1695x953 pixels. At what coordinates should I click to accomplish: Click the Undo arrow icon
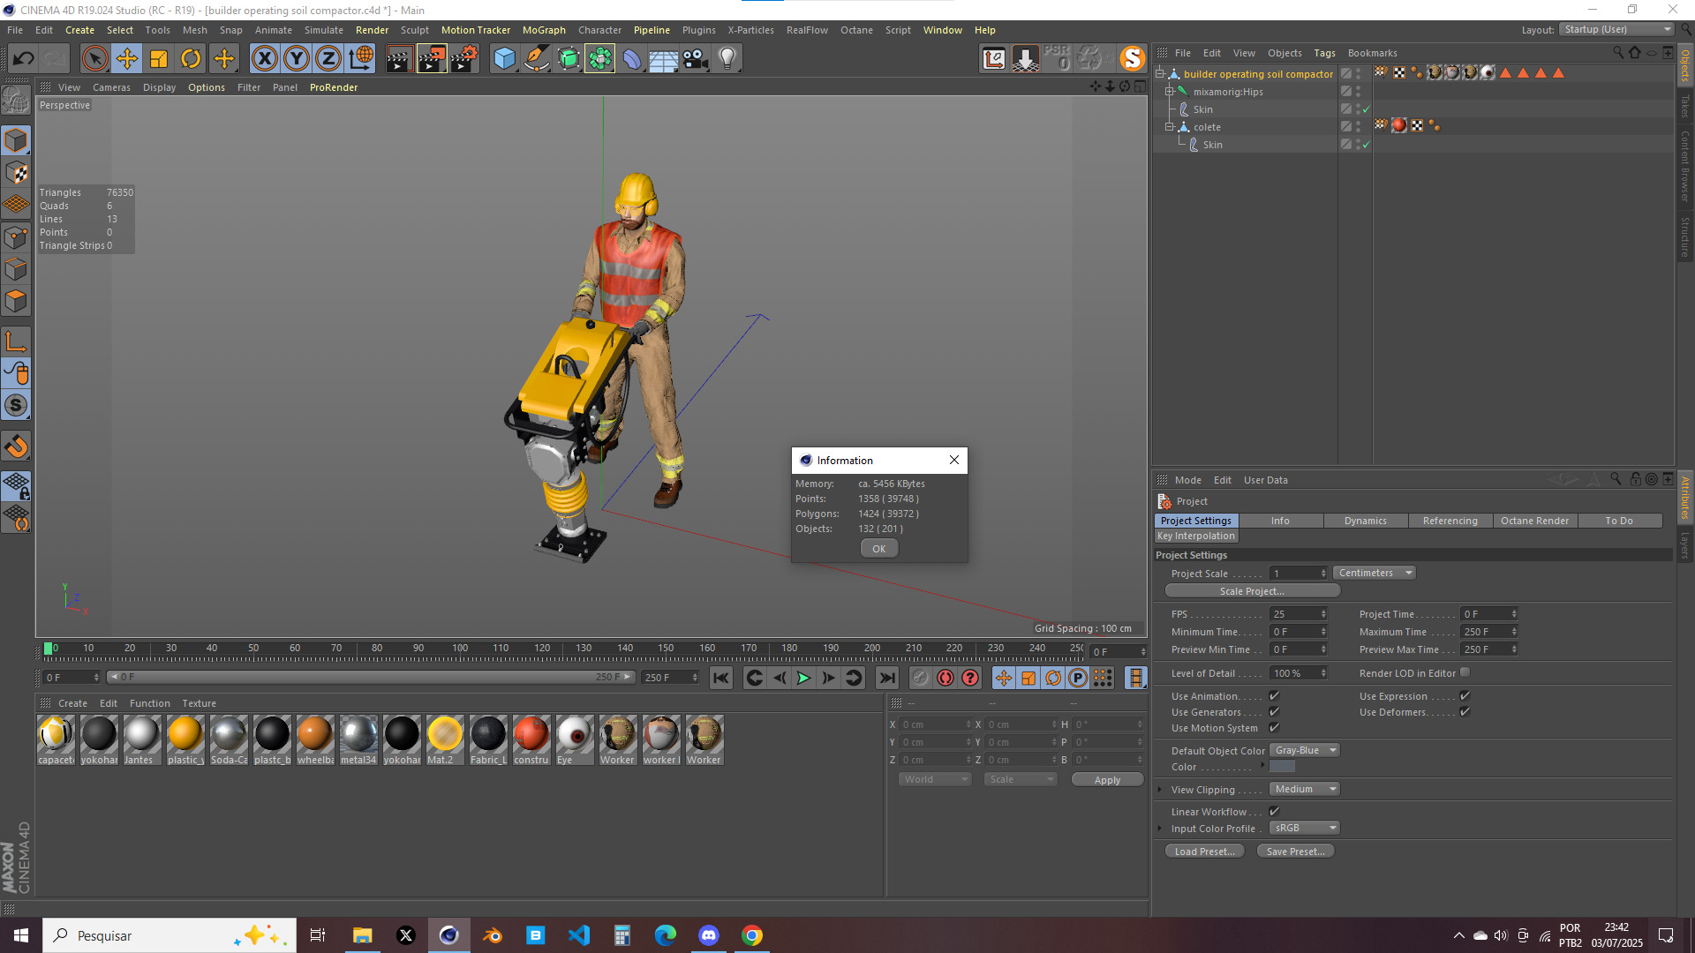tap(24, 59)
